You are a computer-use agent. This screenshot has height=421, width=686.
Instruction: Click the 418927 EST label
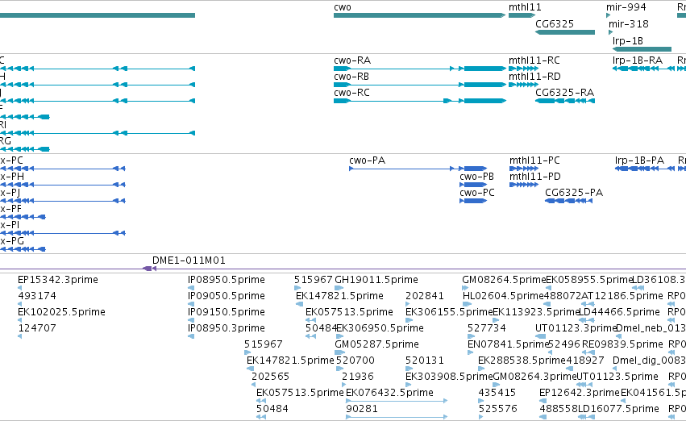pos(585,361)
